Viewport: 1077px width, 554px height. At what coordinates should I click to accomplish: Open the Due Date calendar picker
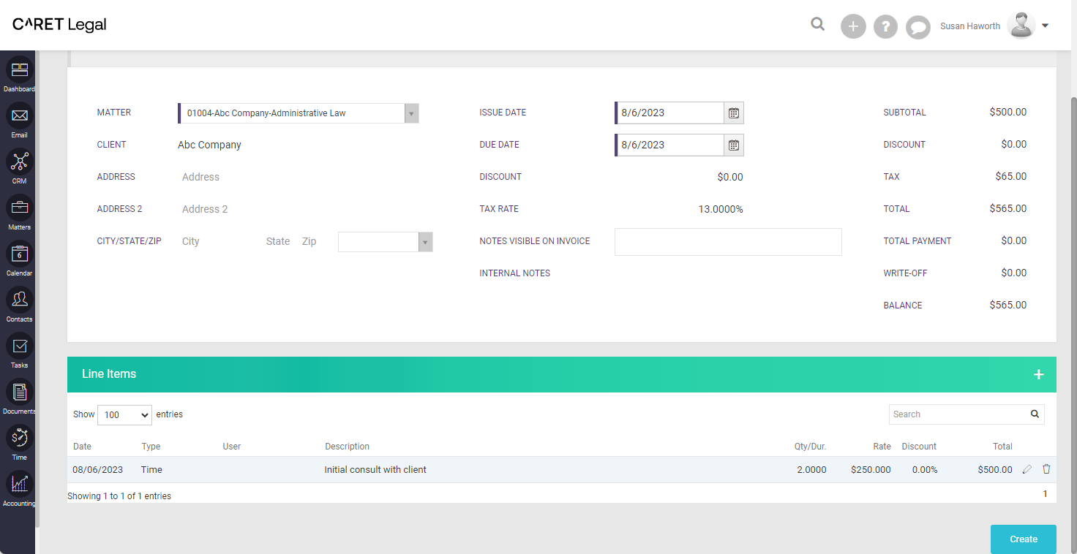tap(734, 145)
